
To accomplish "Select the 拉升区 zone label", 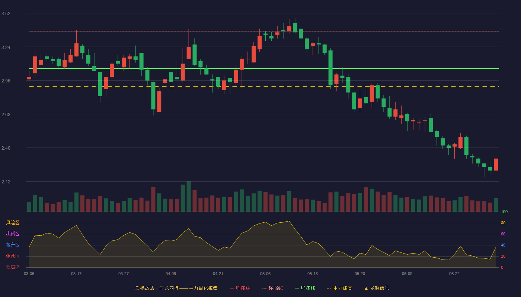I will click(x=13, y=245).
